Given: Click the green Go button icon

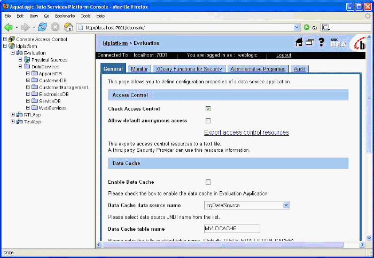Looking at the screenshot, I should click(307, 27).
